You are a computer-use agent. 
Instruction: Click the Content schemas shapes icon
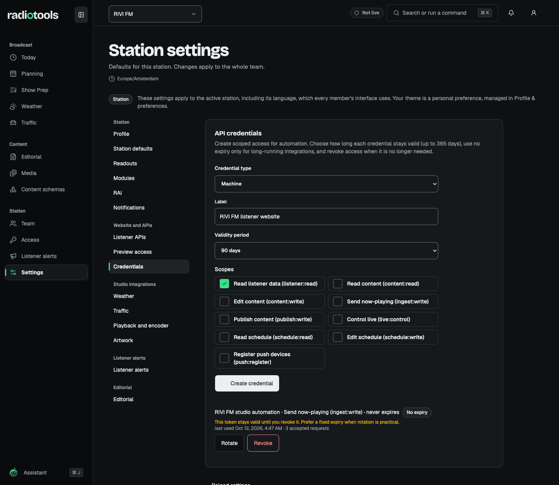pyautogui.click(x=13, y=189)
